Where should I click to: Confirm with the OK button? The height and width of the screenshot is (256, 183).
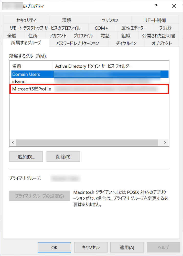54,247
